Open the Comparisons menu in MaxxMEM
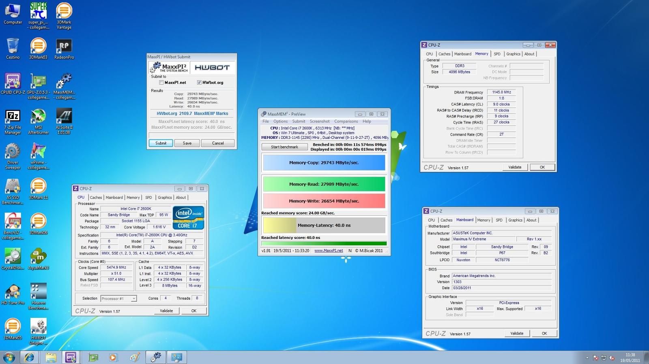The width and height of the screenshot is (649, 364). tap(346, 121)
